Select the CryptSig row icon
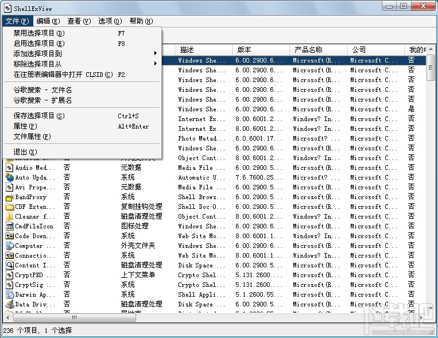This screenshot has width=438, height=338. click(x=10, y=285)
